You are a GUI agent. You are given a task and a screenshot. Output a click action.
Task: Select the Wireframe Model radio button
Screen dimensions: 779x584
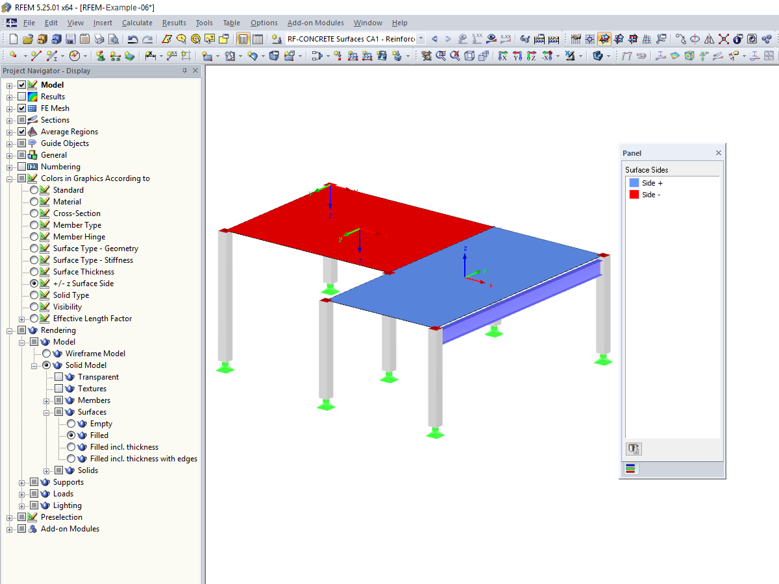point(45,353)
